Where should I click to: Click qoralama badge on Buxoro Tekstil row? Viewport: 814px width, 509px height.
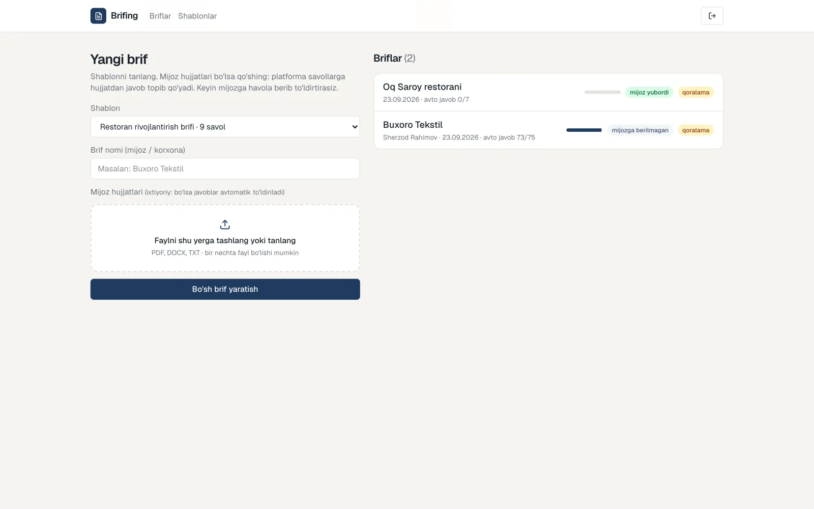pos(695,130)
